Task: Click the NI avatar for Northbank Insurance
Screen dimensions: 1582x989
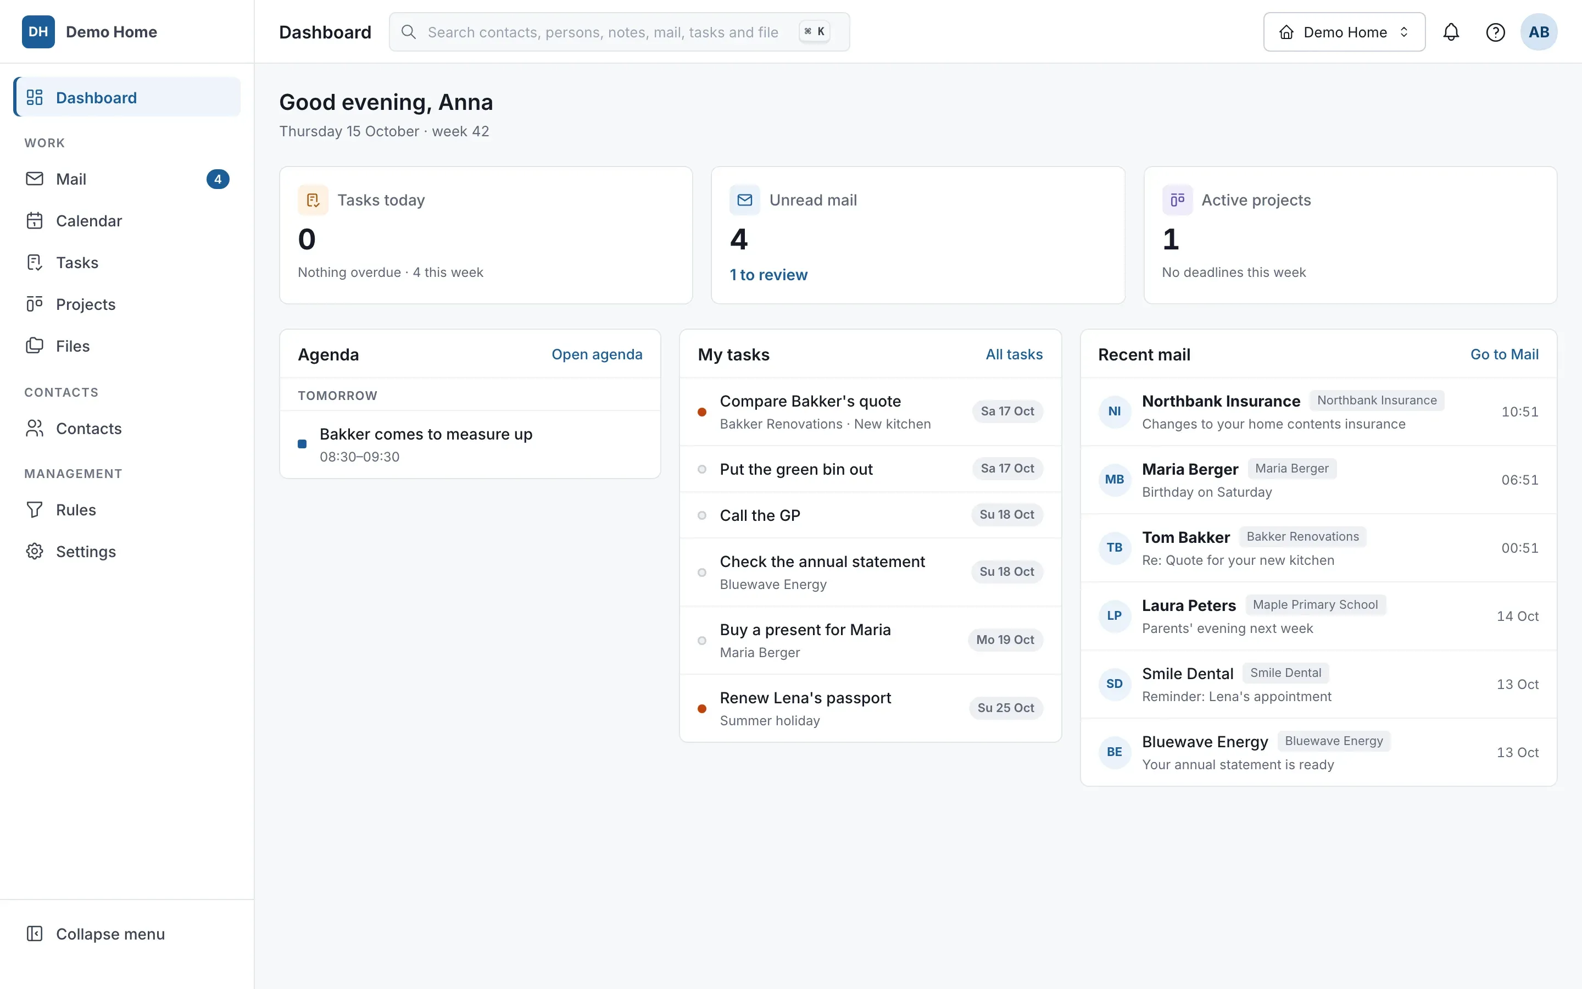Action: [x=1115, y=412]
